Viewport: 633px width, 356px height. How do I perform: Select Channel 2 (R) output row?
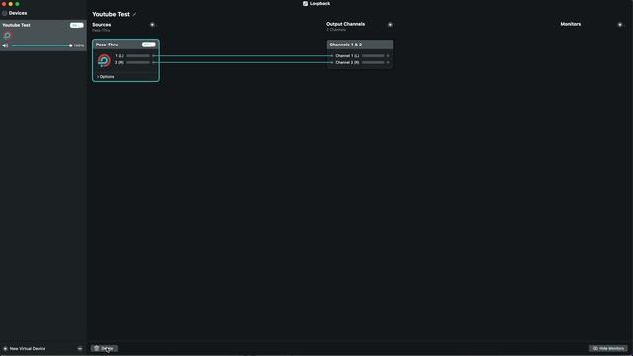[360, 62]
